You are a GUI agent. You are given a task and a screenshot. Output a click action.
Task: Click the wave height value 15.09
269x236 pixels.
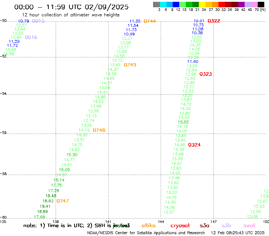[64, 170]
